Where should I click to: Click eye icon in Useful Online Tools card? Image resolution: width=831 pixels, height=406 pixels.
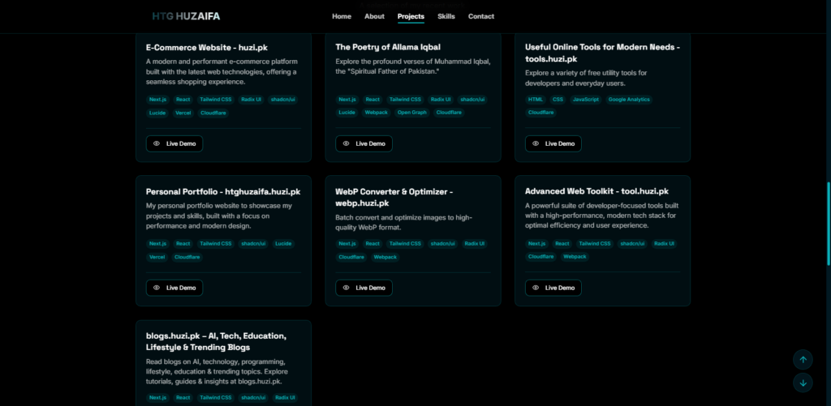click(x=536, y=143)
